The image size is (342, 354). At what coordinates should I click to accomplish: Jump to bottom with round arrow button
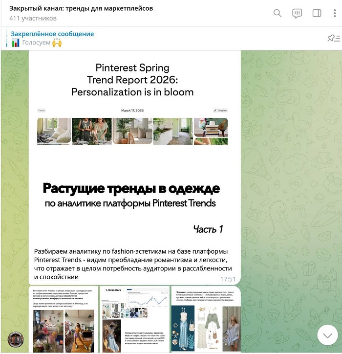tap(327, 335)
